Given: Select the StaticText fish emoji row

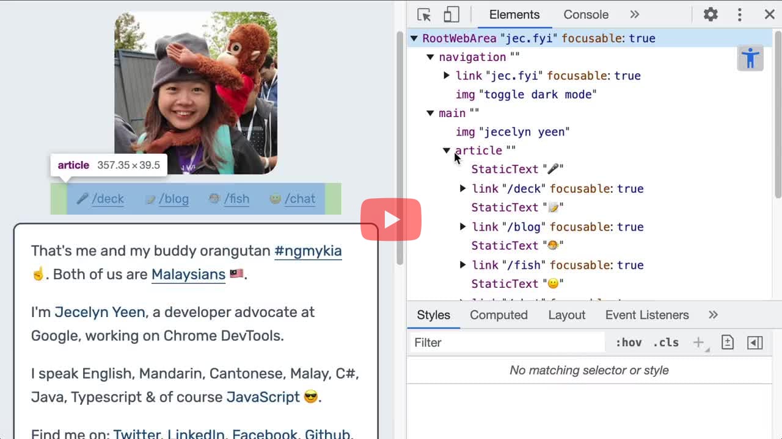Looking at the screenshot, I should click(x=517, y=245).
